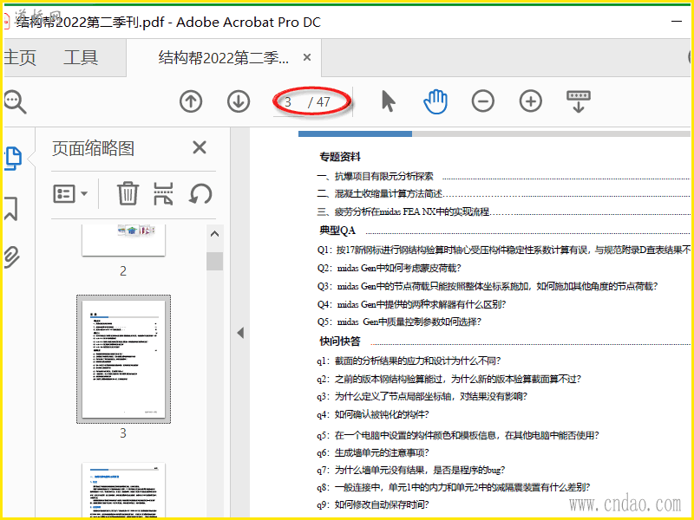
Task: Close the 结构帮2022第二季 document tab
Action: 307,57
